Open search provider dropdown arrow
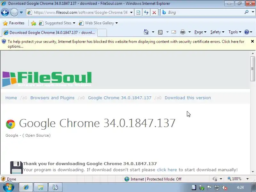The width and height of the screenshot is (256, 192). [x=253, y=12]
